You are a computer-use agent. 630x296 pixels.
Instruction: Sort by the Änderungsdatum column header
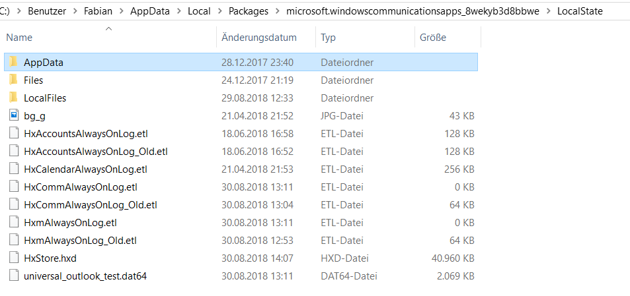click(258, 38)
